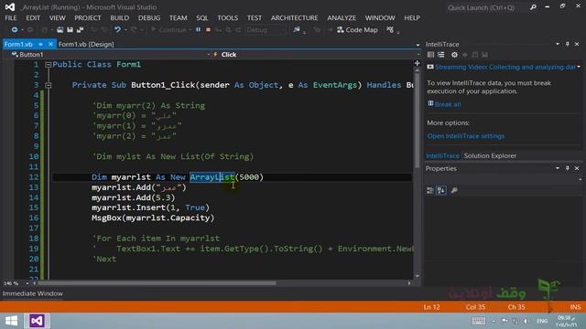Open the document tabs overflow dropdown
Image resolution: width=586 pixels, height=329 pixels.
tap(418, 45)
